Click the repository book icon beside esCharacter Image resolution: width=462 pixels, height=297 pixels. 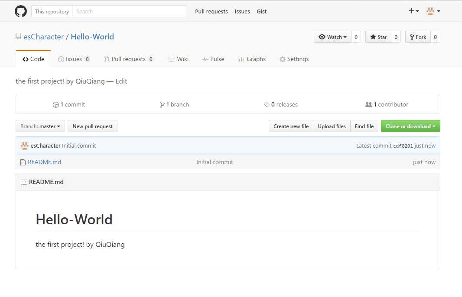18,36
